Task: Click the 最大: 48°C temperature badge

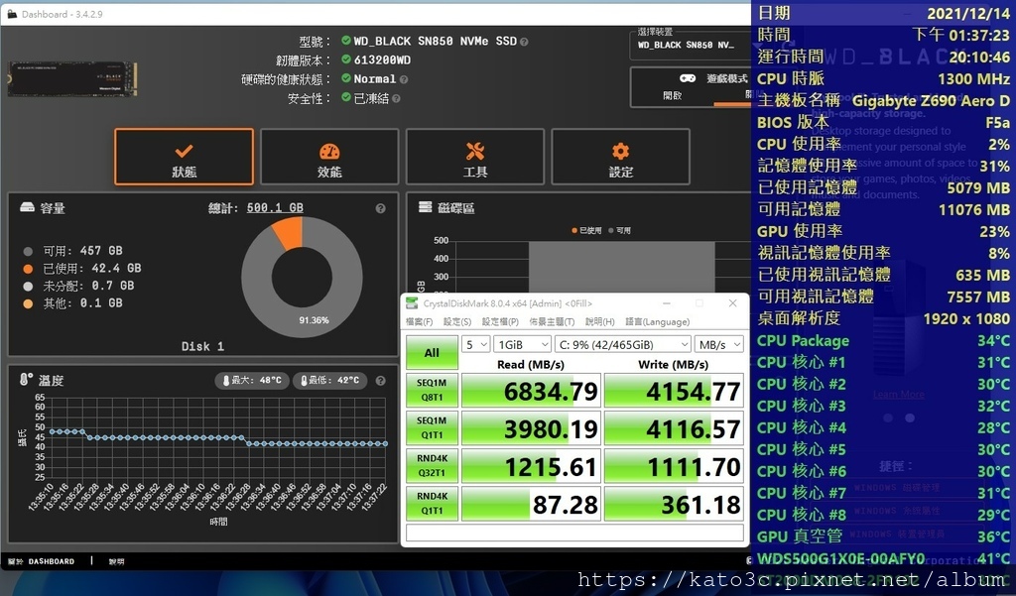Action: (x=251, y=380)
